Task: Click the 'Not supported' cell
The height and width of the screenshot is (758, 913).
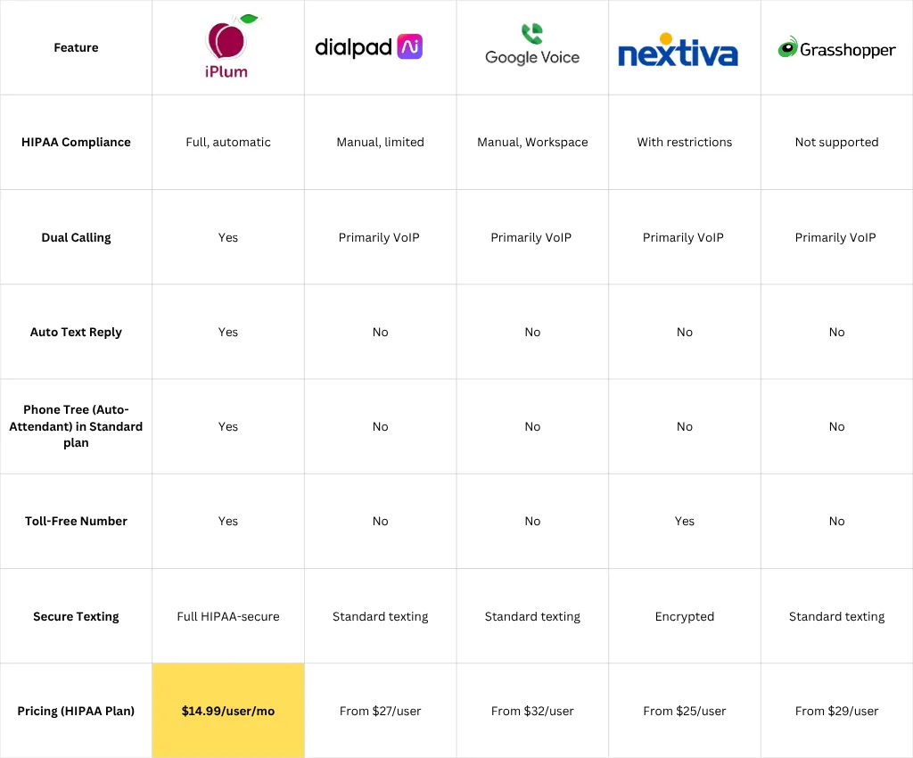Action: tap(836, 142)
